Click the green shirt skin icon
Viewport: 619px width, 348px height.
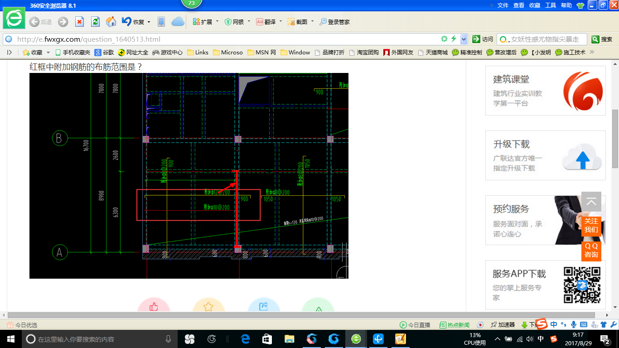click(580, 5)
